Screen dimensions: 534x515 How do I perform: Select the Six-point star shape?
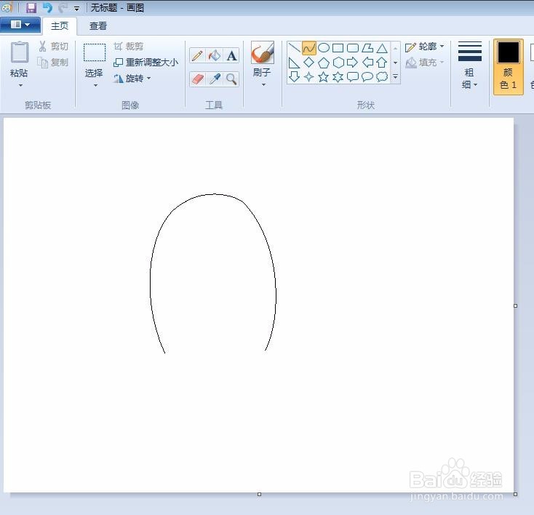338,76
